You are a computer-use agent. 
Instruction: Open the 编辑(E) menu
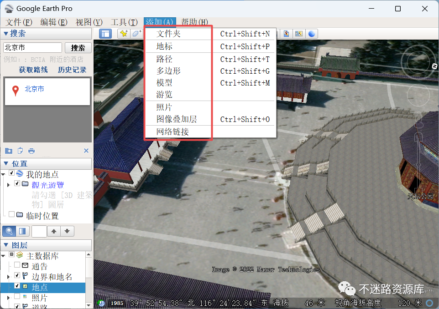54,22
